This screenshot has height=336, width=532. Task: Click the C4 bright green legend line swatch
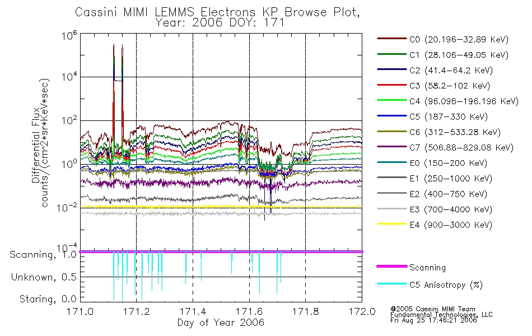tap(391, 100)
